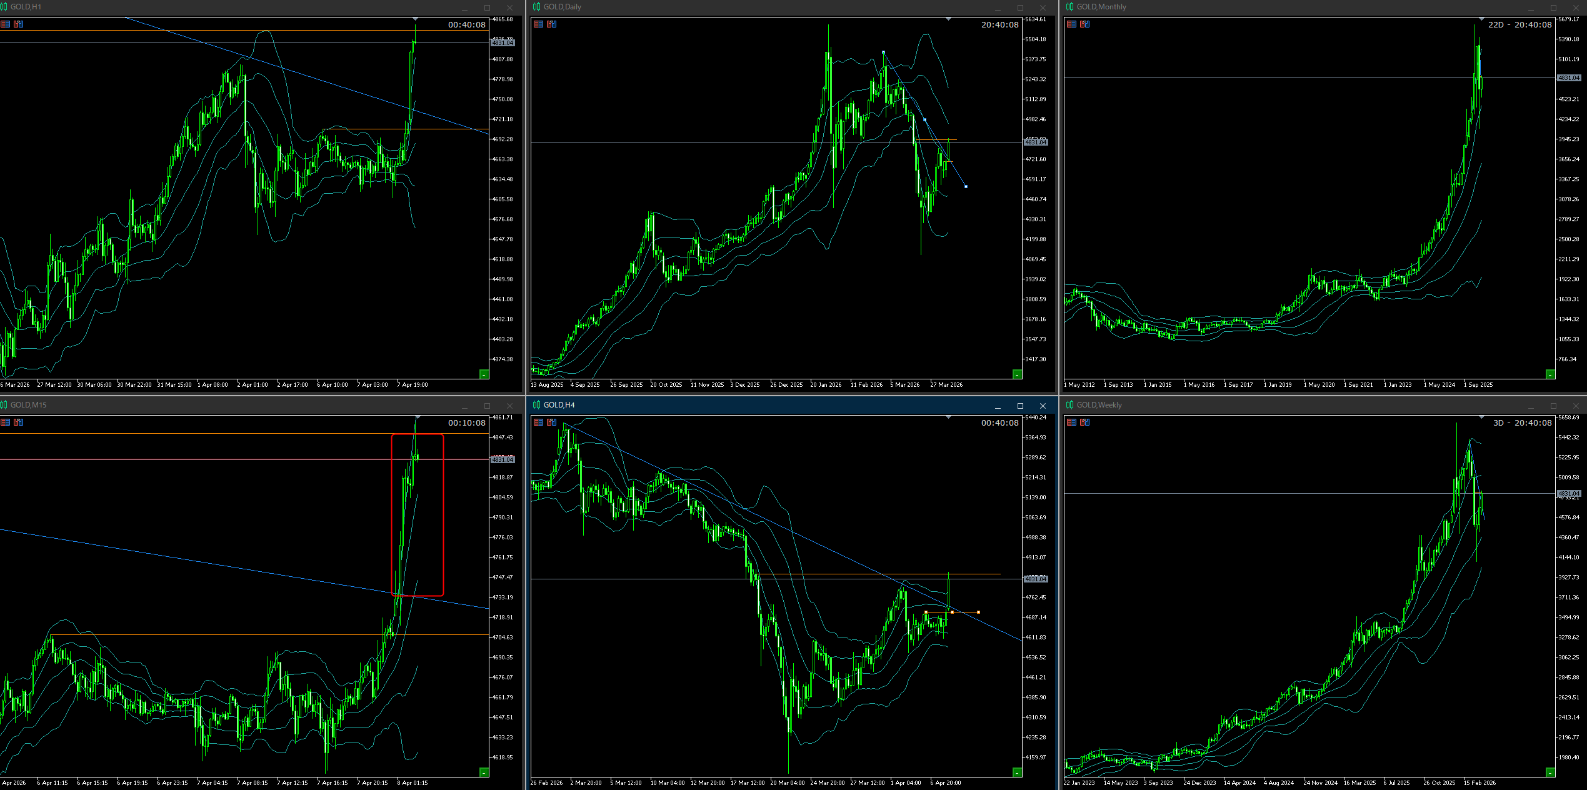Click the chart shift triangle atop GOLD,Daily chart
The width and height of the screenshot is (1587, 790).
(x=948, y=19)
